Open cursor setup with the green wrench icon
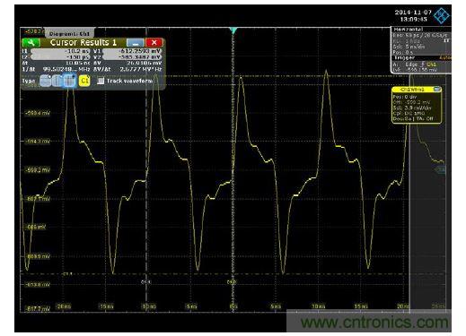 coord(31,42)
